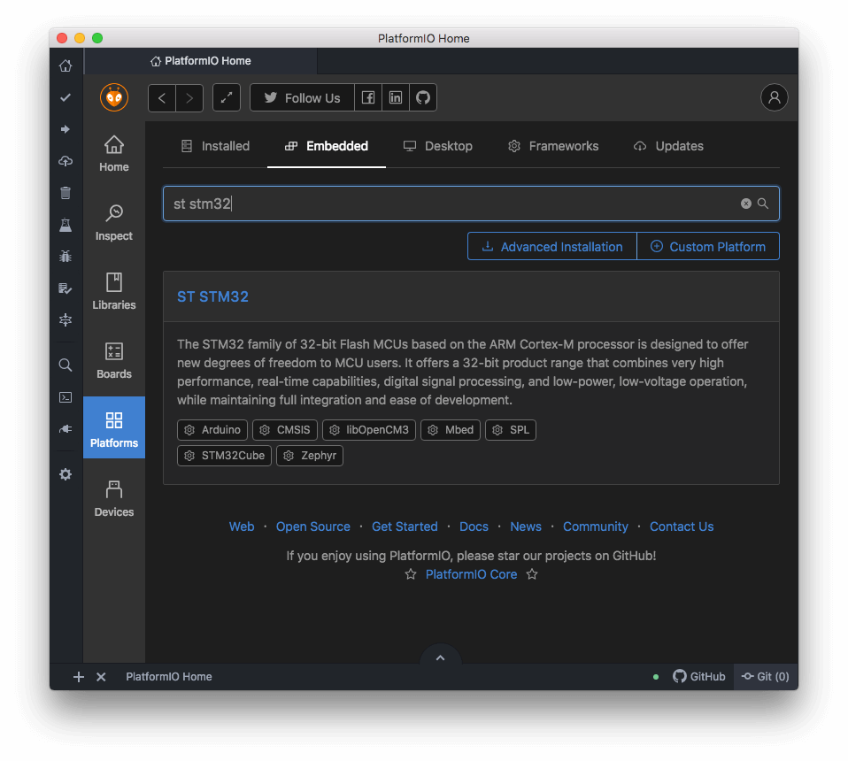Open the terminal icon in the activity bar
The image size is (848, 761).
coord(66,397)
